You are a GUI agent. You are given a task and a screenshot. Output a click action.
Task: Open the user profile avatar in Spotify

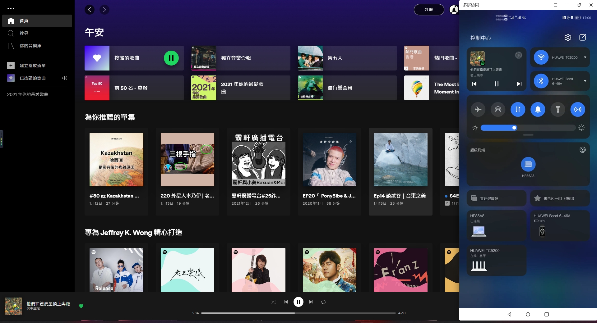click(454, 10)
